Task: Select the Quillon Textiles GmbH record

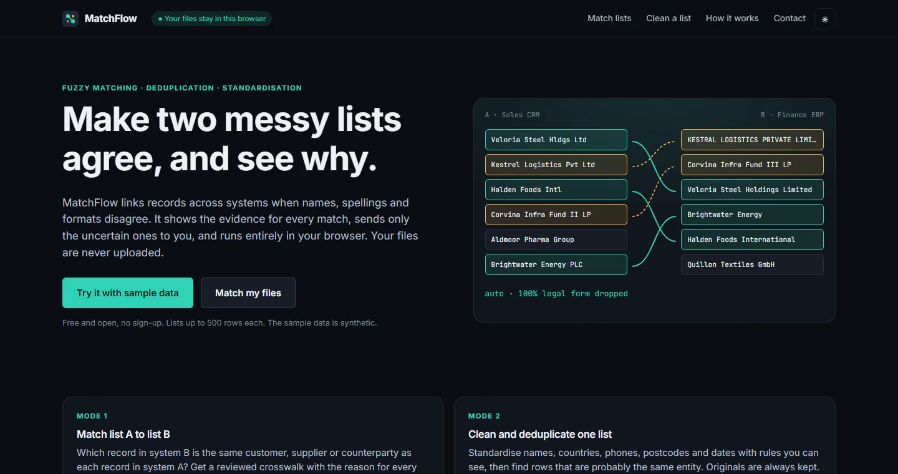Action: click(752, 264)
